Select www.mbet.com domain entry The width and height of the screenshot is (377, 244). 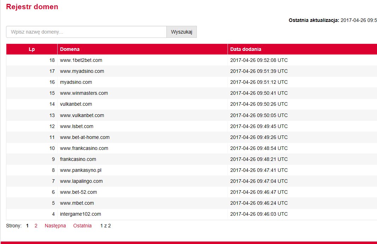click(77, 203)
